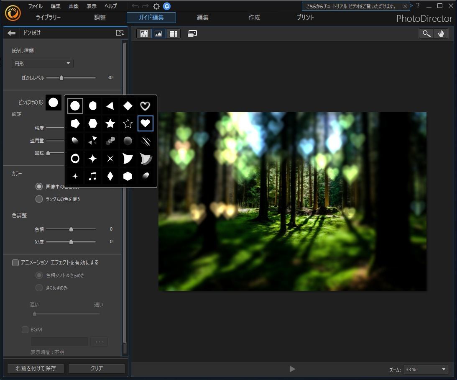This screenshot has height=380, width=457.
Task: Open the 表示 menu
Action: [x=92, y=6]
